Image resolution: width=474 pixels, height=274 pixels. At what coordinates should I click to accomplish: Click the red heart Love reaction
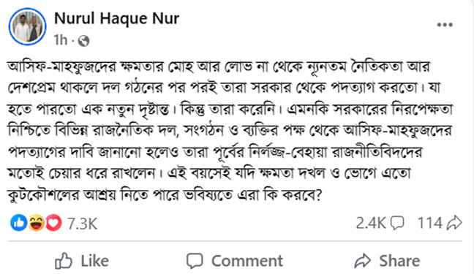pyautogui.click(x=53, y=223)
